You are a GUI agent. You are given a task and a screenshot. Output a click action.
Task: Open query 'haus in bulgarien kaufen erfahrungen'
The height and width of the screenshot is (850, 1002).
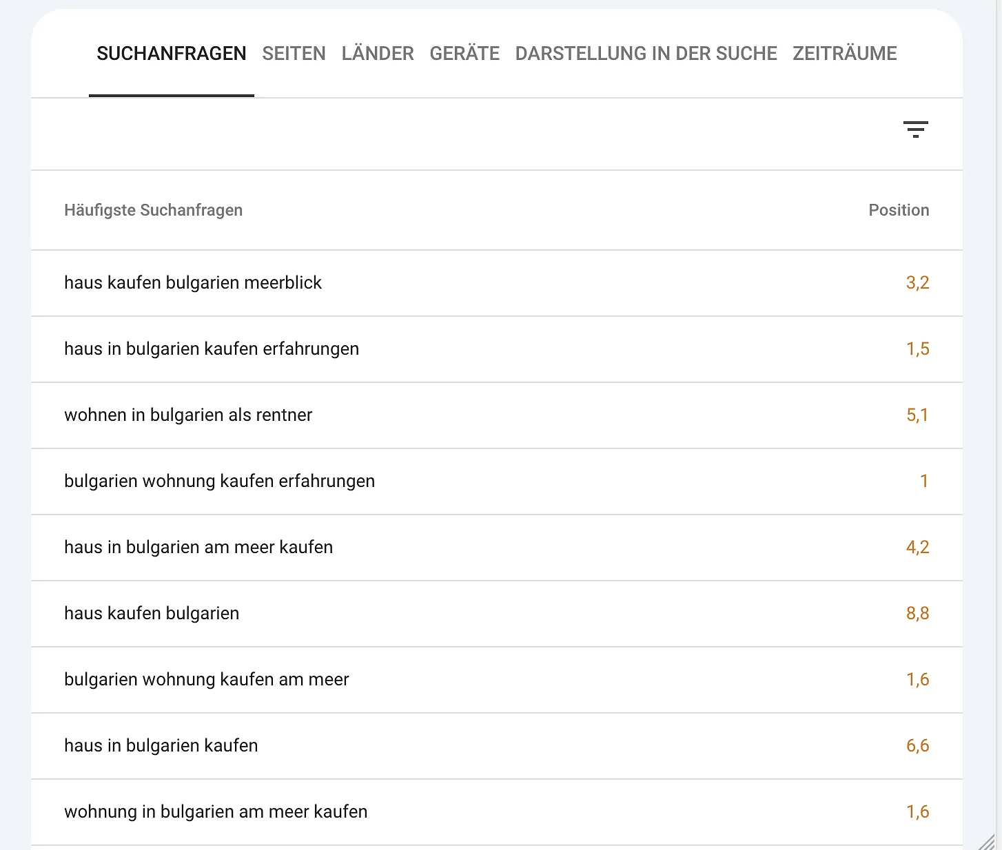point(212,349)
